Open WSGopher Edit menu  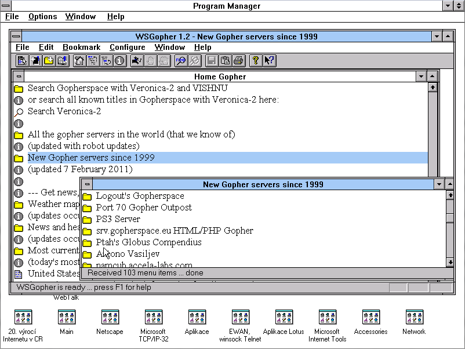46,47
